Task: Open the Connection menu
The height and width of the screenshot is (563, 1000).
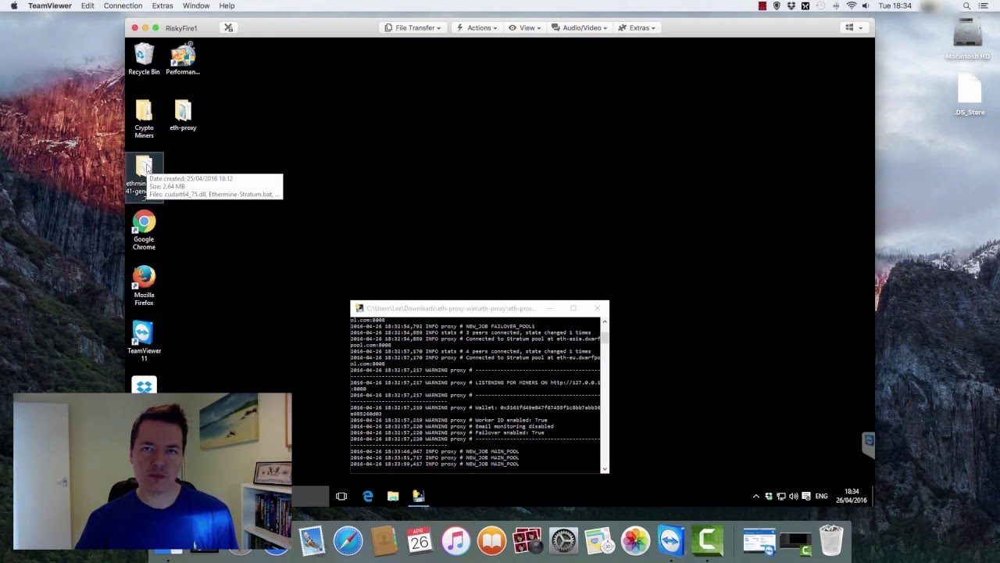Action: (x=123, y=5)
